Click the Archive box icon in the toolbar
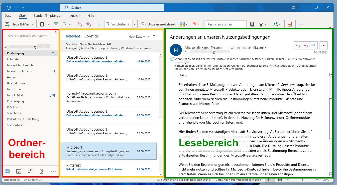 [x=56, y=24]
